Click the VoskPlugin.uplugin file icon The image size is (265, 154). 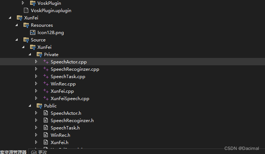26,11
